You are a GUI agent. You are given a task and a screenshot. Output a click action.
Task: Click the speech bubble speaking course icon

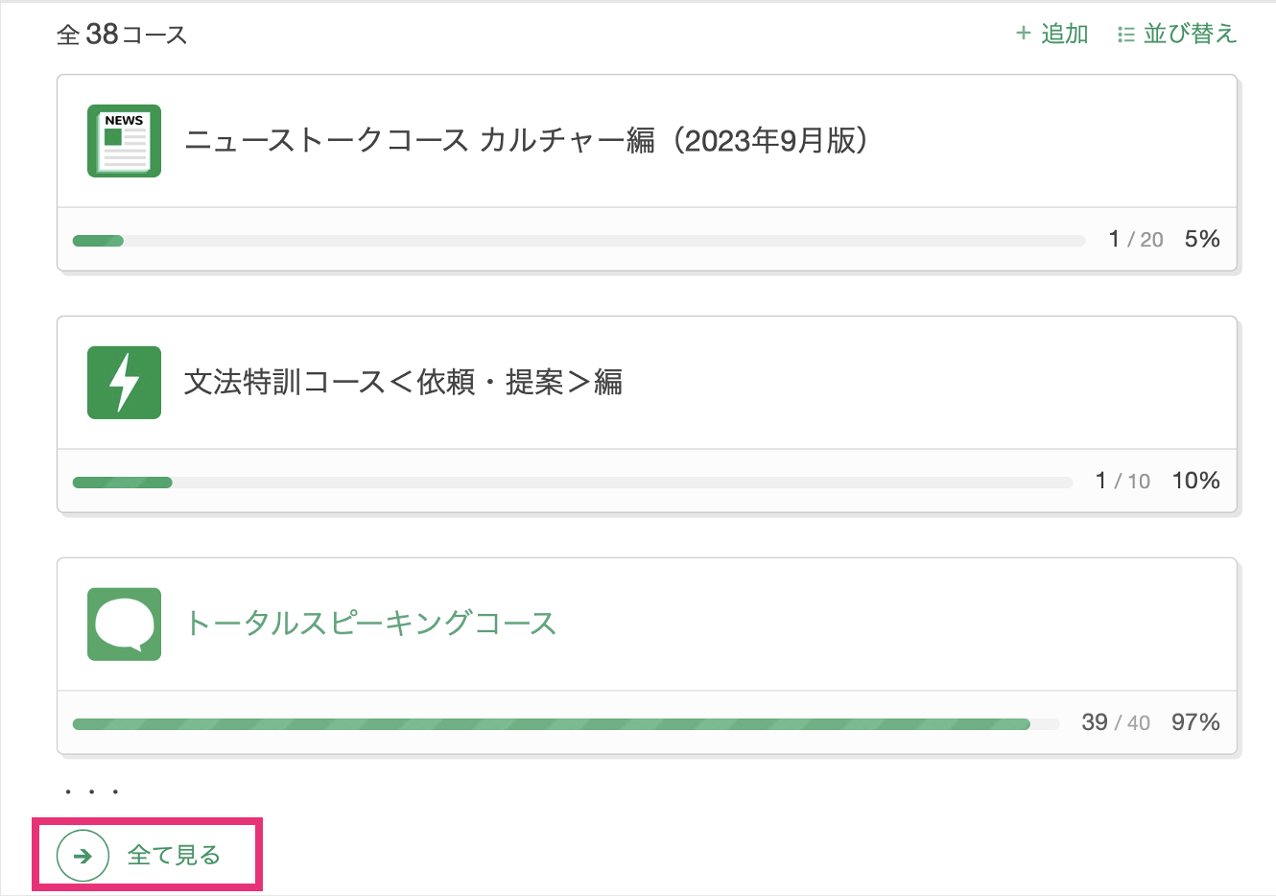[124, 625]
